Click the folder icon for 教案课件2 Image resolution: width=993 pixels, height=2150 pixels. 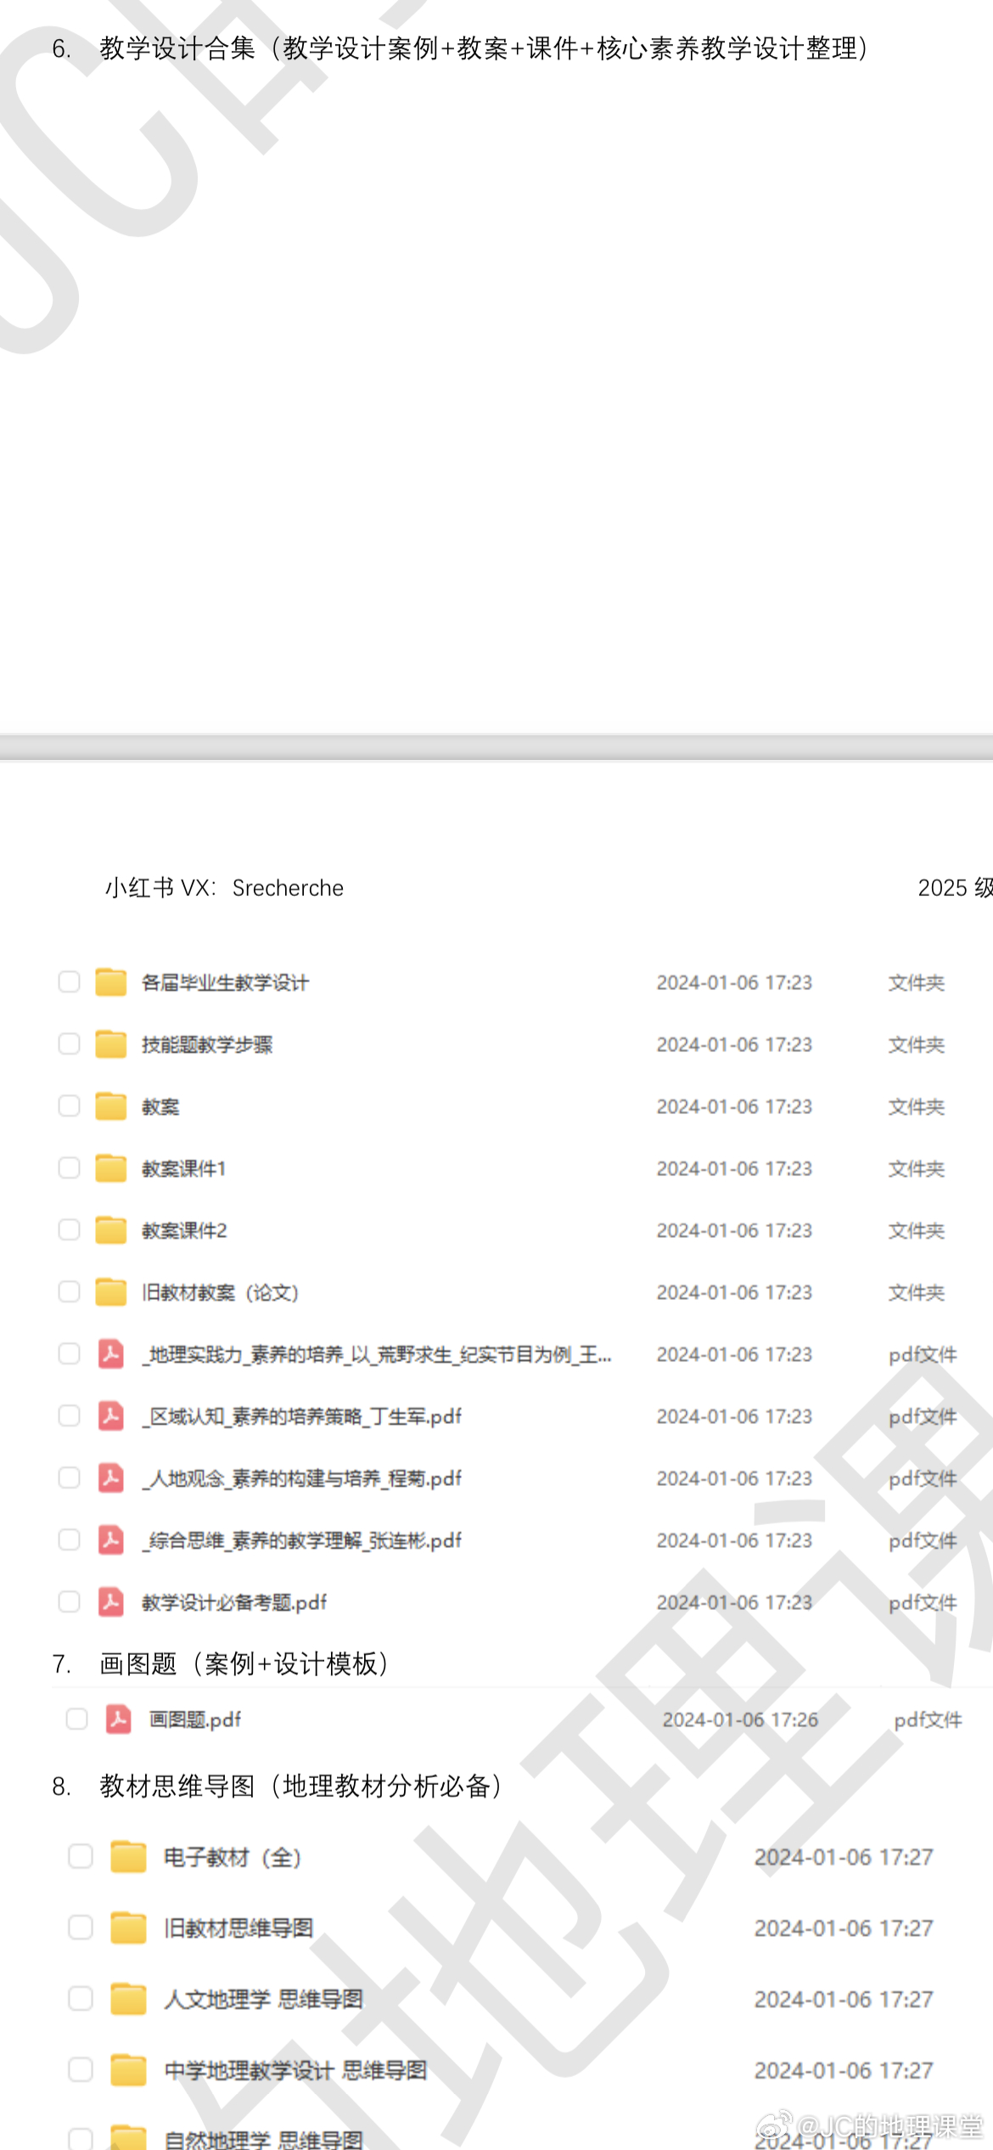point(110,1230)
